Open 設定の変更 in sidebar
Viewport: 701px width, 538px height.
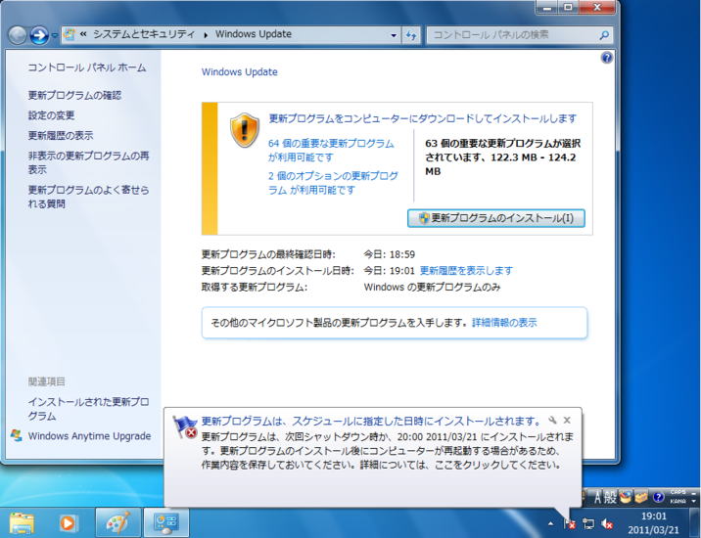[51, 115]
